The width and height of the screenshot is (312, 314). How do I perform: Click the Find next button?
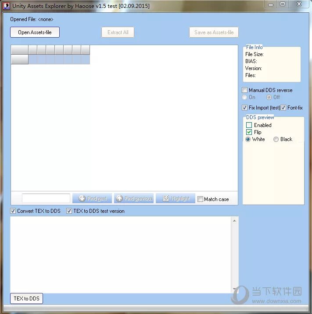tap(92, 198)
